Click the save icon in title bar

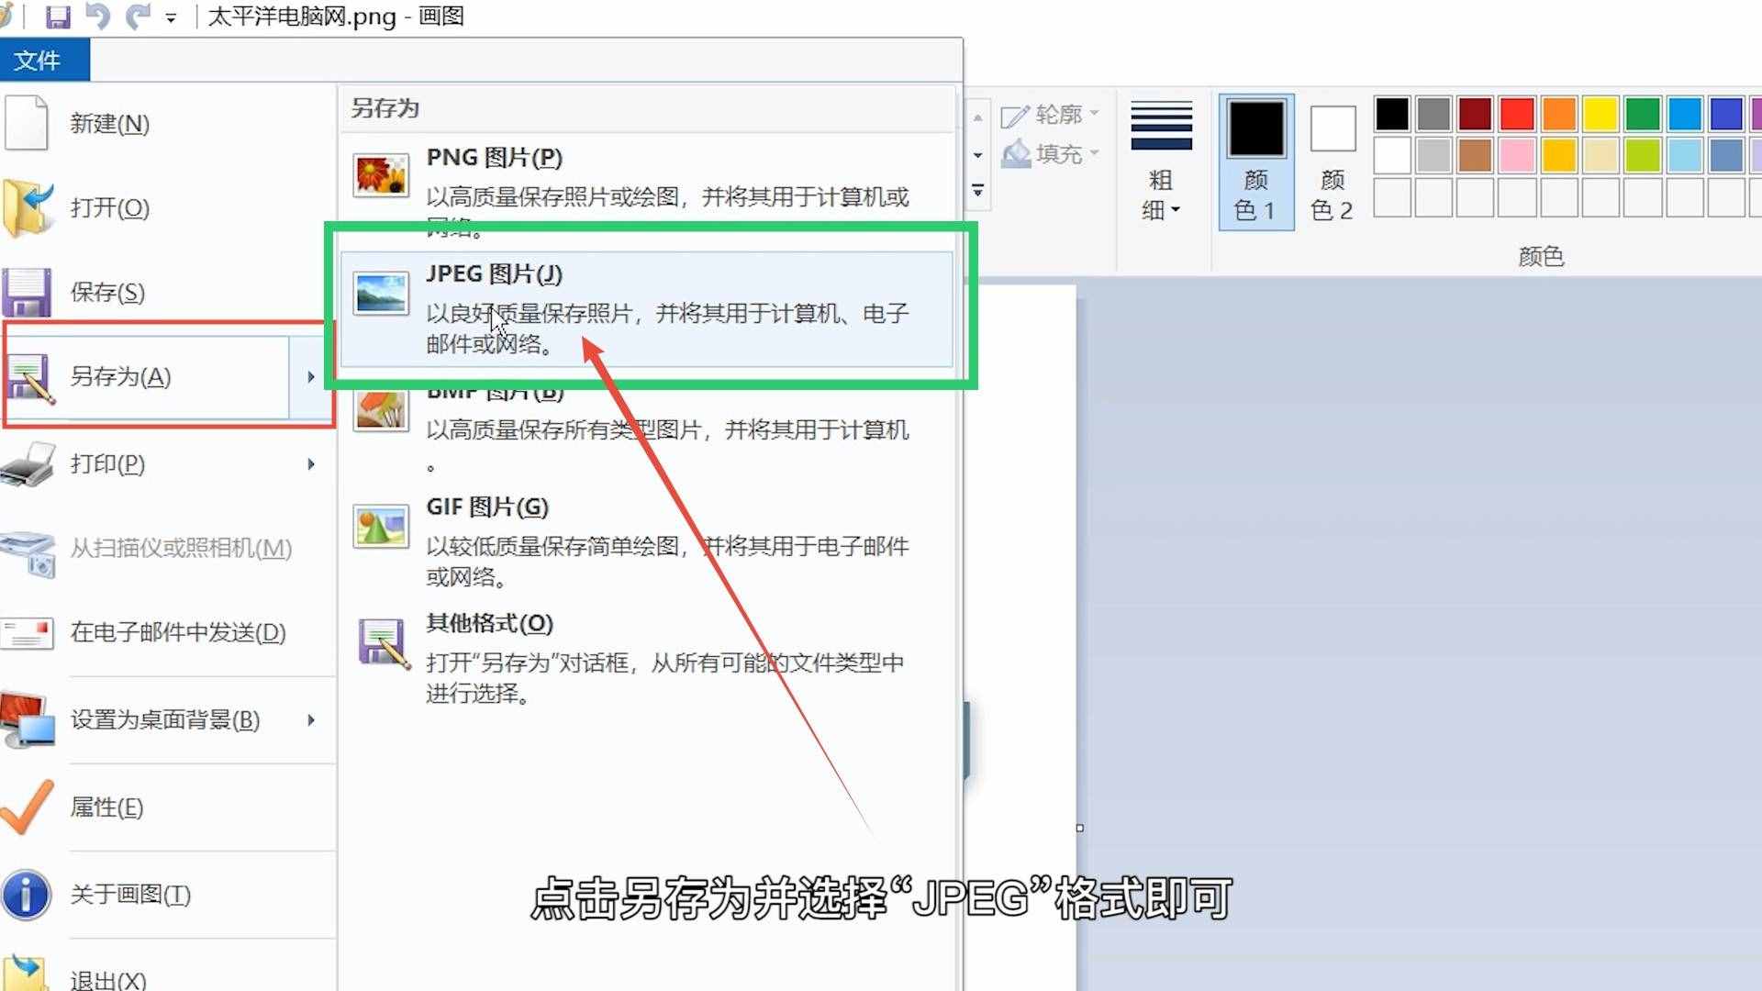tap(58, 17)
